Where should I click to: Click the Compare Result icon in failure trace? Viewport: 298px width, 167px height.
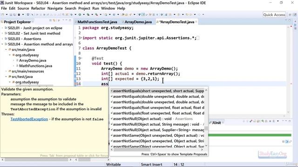(291, 141)
